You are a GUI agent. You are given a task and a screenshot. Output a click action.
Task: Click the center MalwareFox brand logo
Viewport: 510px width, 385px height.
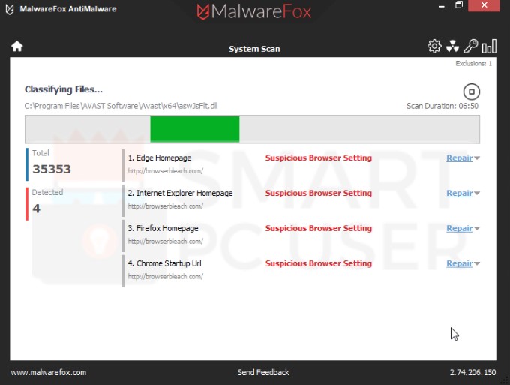pyautogui.click(x=254, y=12)
